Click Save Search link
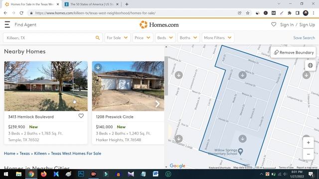 coord(304,38)
